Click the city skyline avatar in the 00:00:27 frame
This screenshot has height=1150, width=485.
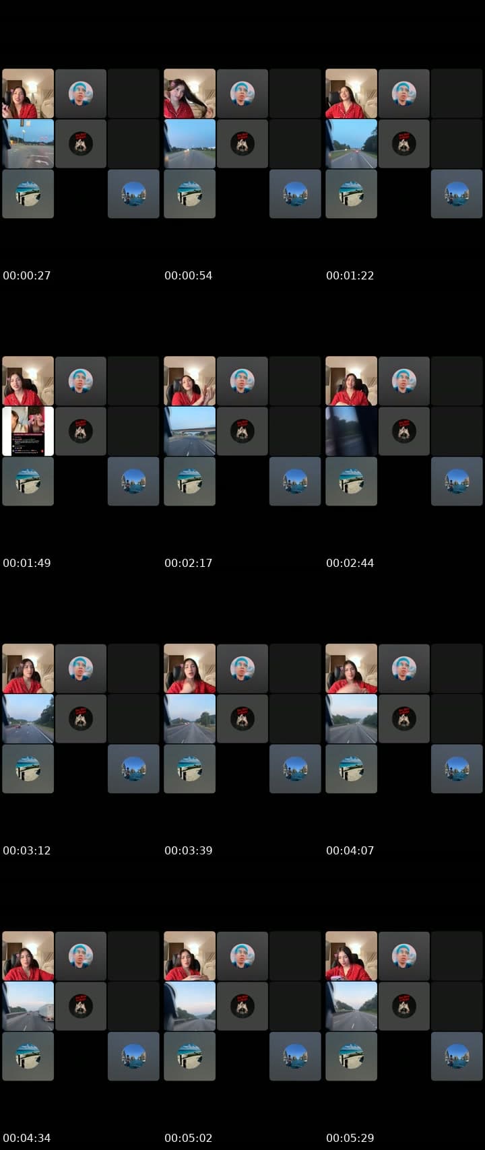133,194
